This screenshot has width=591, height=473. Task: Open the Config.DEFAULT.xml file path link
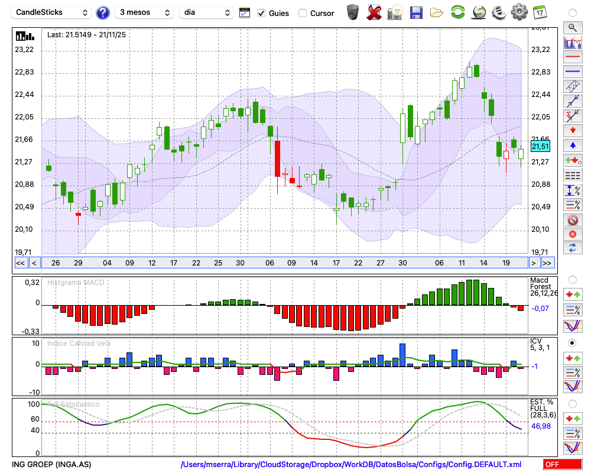pos(351,465)
